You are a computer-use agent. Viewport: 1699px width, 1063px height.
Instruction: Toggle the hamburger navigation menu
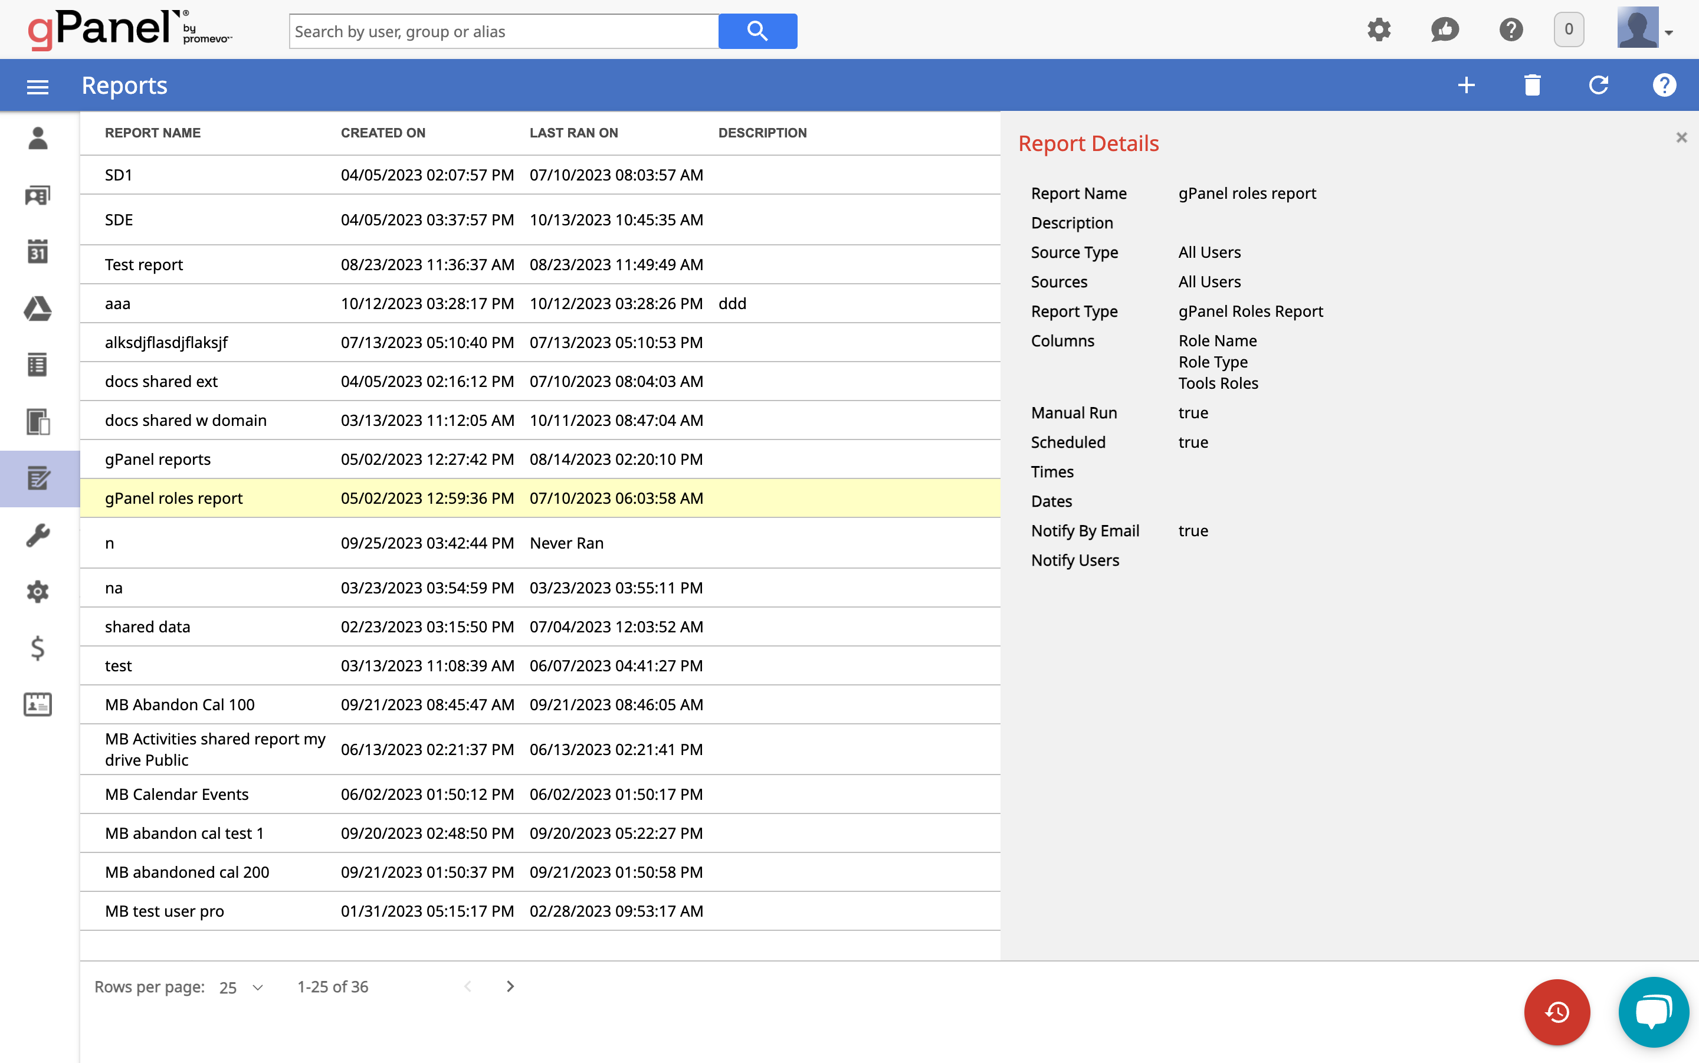tap(38, 87)
